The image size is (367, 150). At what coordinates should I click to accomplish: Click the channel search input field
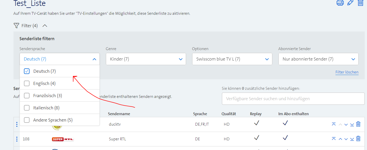293,99
